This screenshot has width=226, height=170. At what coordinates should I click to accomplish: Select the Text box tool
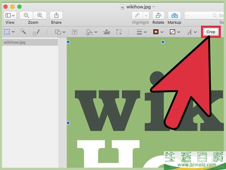click(x=75, y=32)
